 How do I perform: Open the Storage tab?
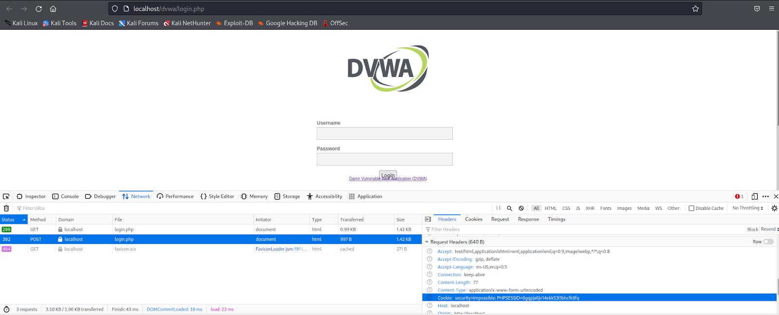pos(287,197)
